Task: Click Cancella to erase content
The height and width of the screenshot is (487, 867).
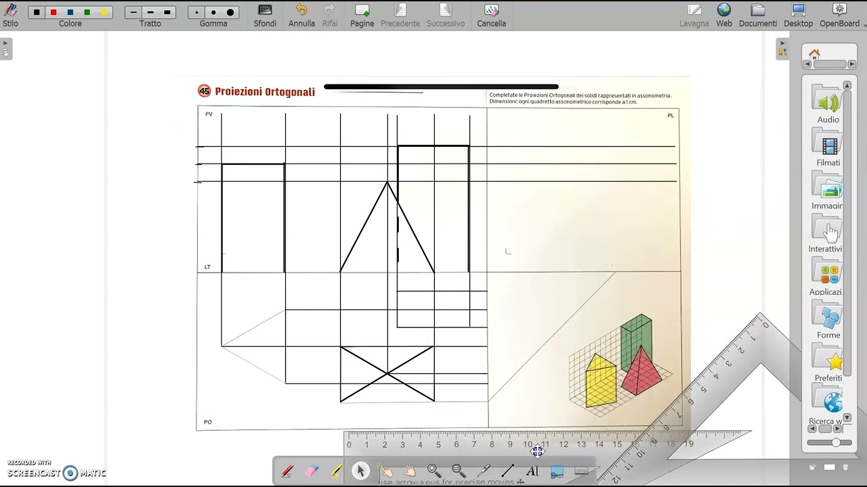Action: tap(491, 15)
